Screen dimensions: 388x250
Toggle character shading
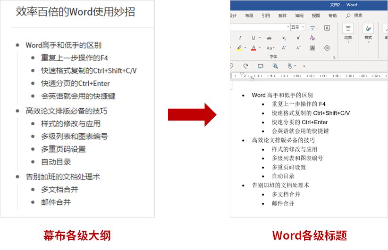312,48
